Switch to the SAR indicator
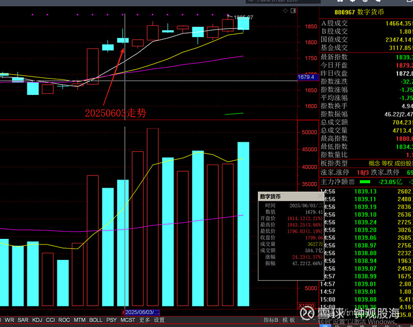Viewport: 413px width, 327px height. (23, 320)
